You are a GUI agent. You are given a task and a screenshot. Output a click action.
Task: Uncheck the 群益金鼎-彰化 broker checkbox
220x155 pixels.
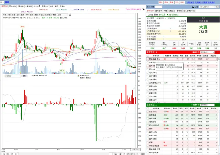pos(147,59)
